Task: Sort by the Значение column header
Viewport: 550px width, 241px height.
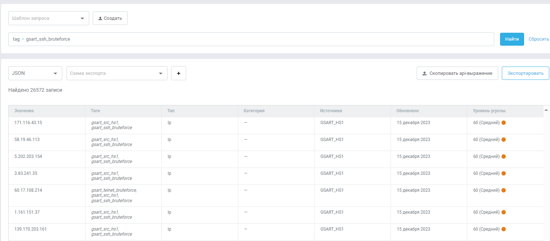Action: (x=24, y=111)
